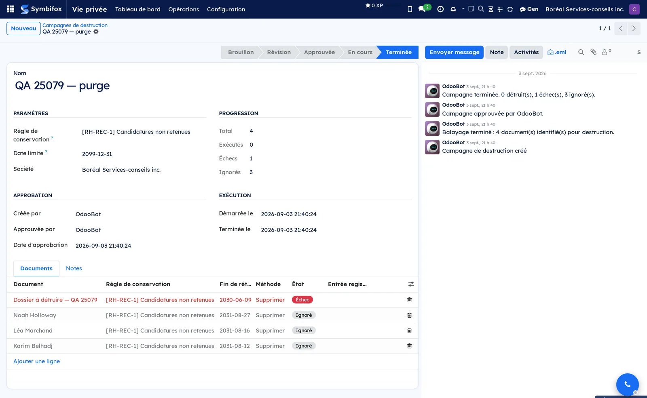Create a new record with Nouveau

[23, 28]
